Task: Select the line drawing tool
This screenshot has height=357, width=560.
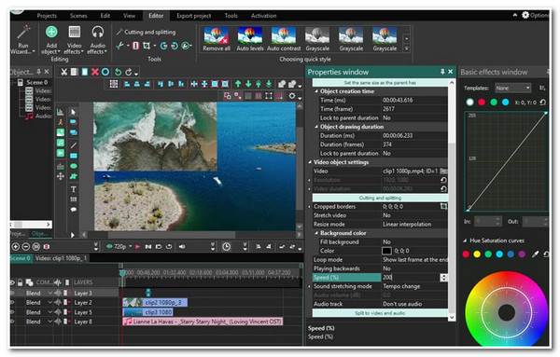Action: click(73, 145)
